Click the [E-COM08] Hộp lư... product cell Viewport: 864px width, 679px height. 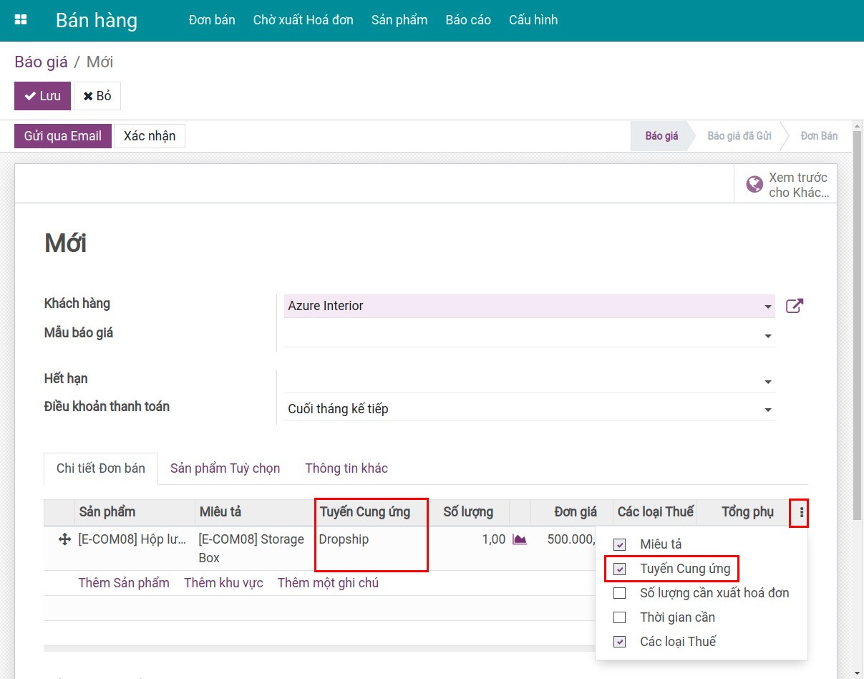(x=134, y=549)
